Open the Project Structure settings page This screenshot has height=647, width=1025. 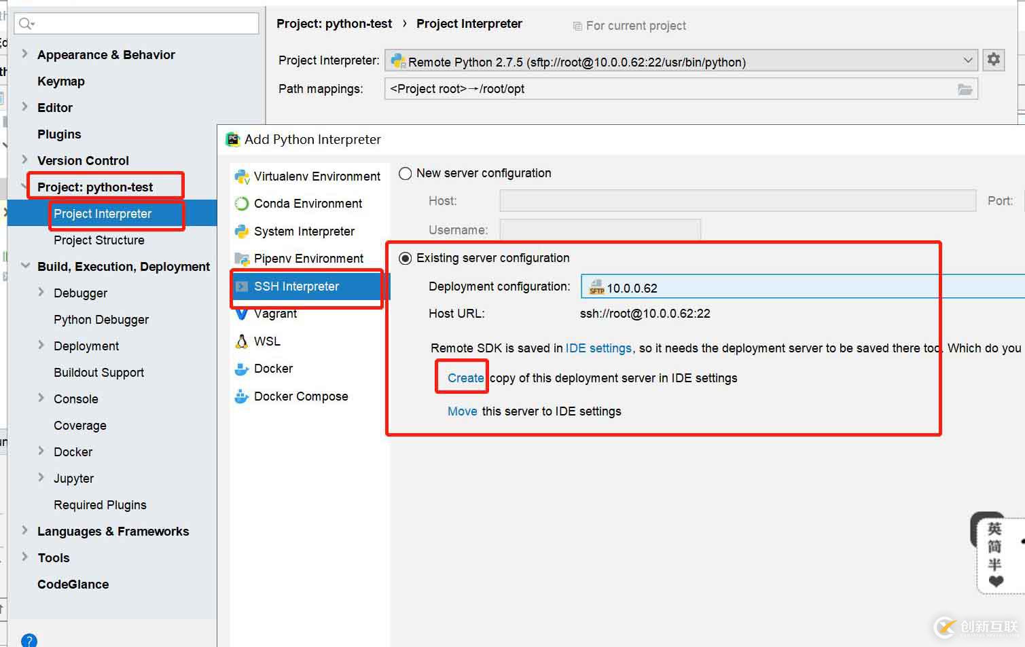(x=99, y=240)
